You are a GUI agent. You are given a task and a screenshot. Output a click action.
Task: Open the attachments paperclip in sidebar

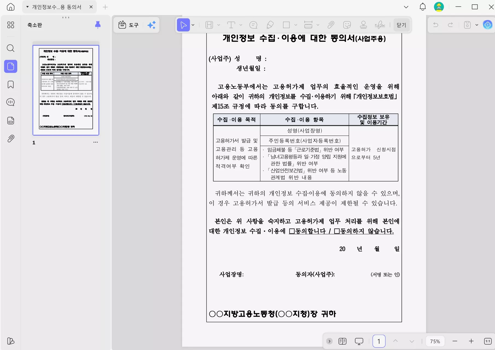tap(11, 139)
